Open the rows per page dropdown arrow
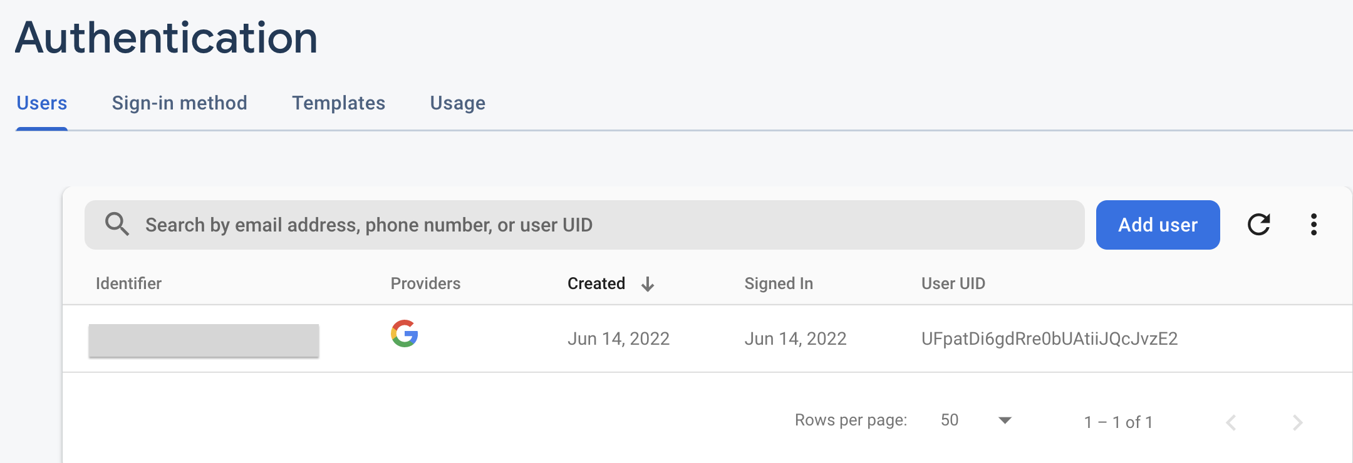This screenshot has height=463, width=1353. click(x=1005, y=420)
